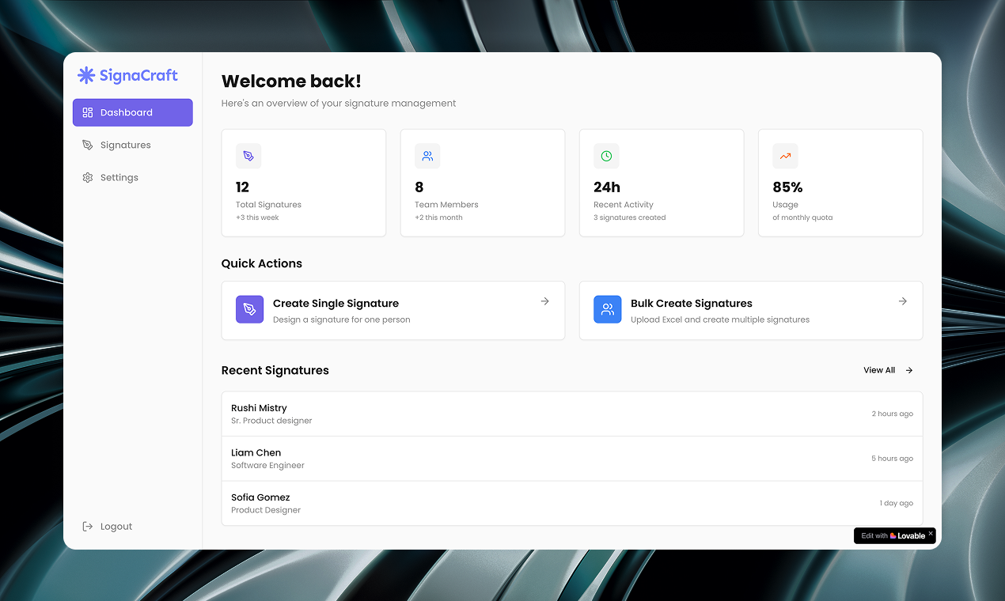Click the green clock icon on Recent Activity card

(x=606, y=156)
